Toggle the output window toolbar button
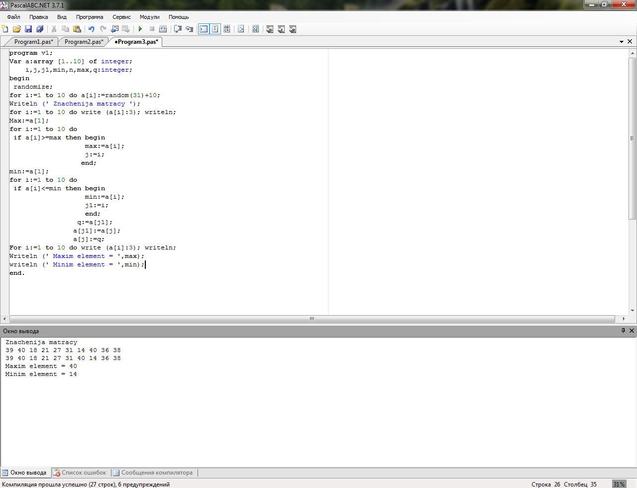 [204, 29]
